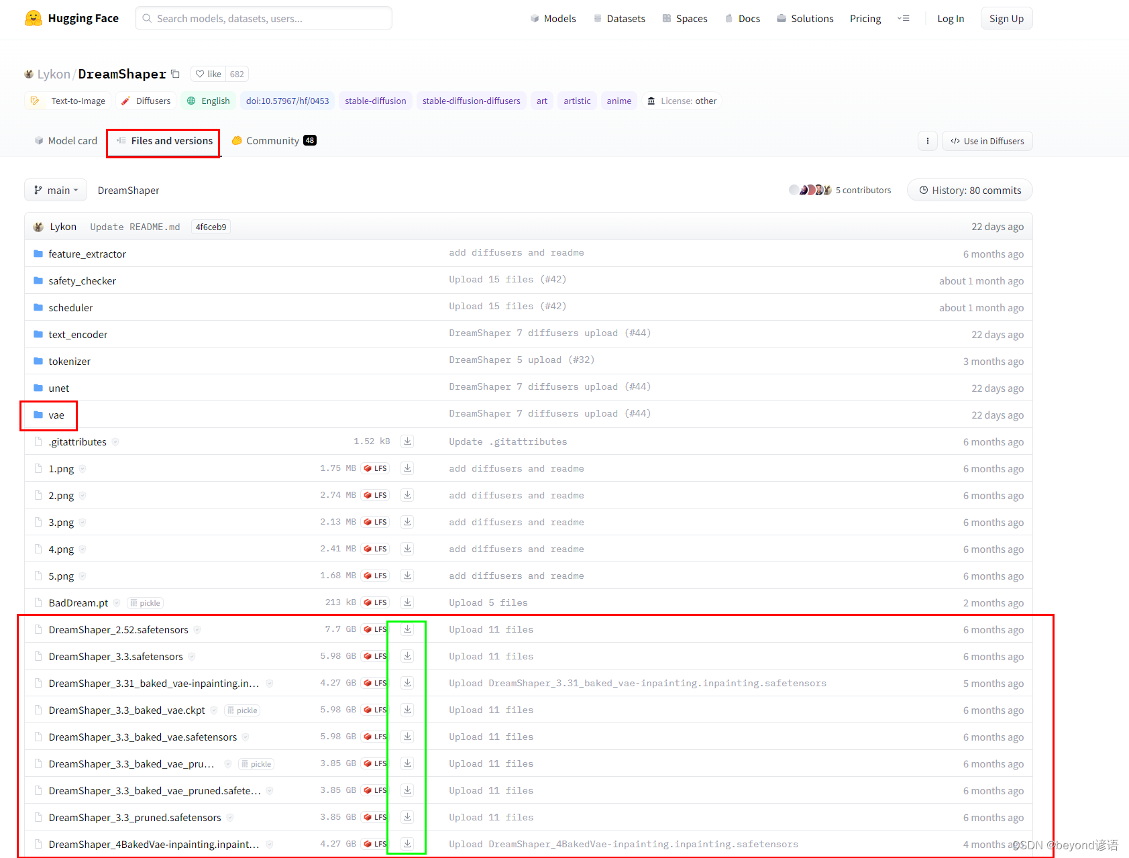The width and height of the screenshot is (1129, 858).
Task: Open Use in Diffusers
Action: click(987, 141)
